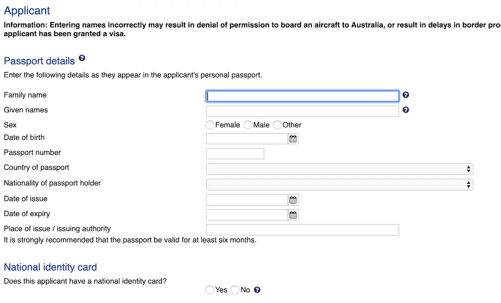Click inside the Family name field
Screen dimensions: 501x303
[301, 96]
